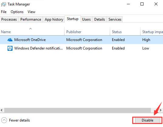Click the Enabled status of Windows Defender

click(118, 48)
